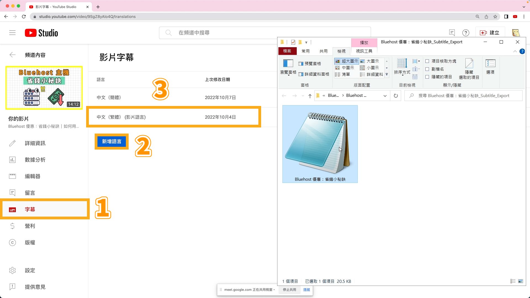The width and height of the screenshot is (530, 298).
Task: Open recent locations dropdown in Explorer
Action: (x=303, y=96)
